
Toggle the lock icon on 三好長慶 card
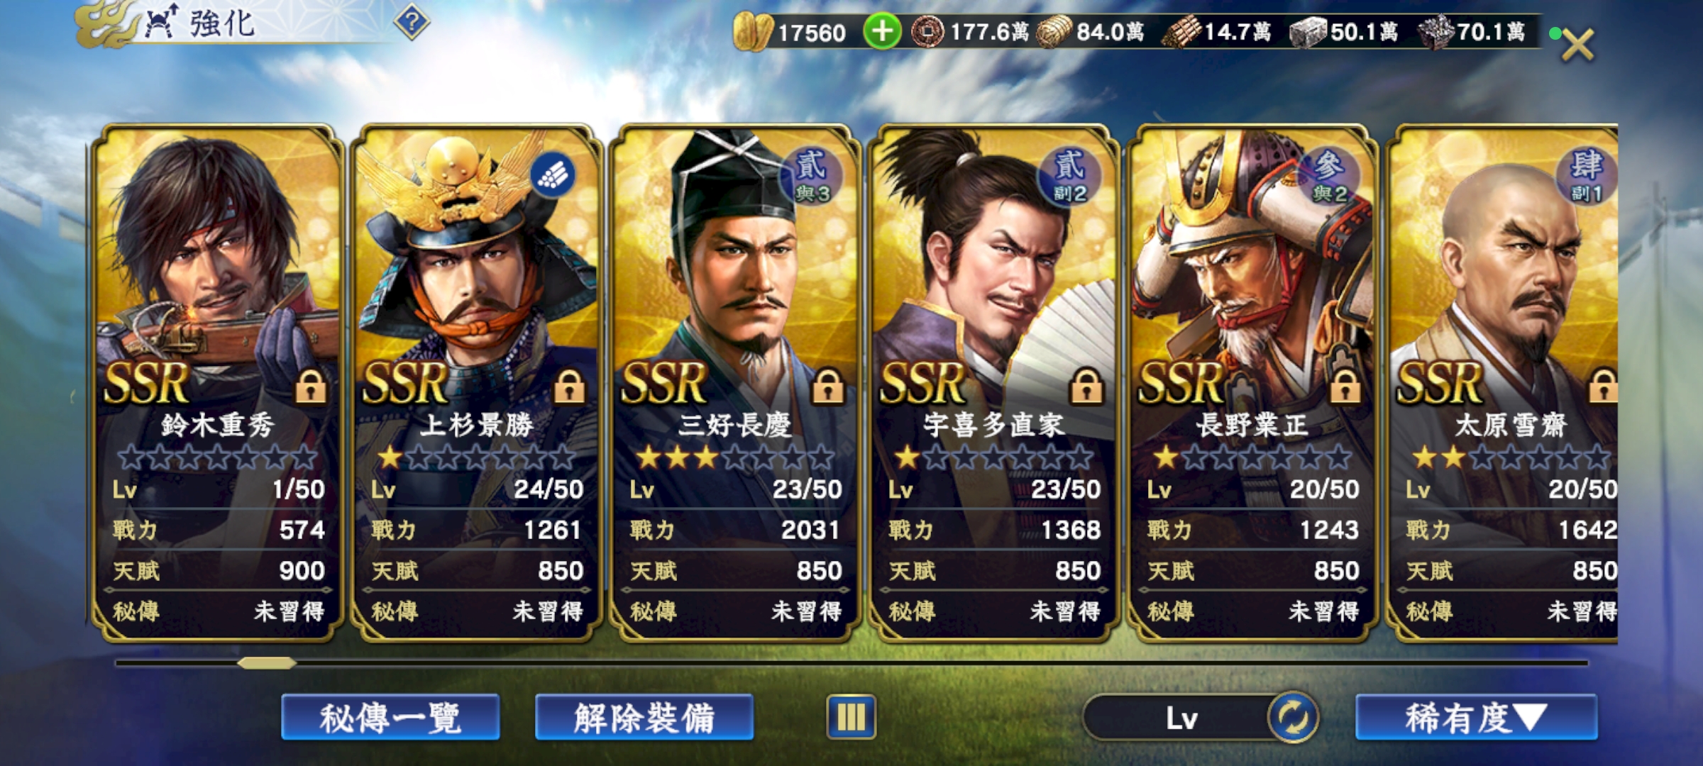pyautogui.click(x=828, y=387)
